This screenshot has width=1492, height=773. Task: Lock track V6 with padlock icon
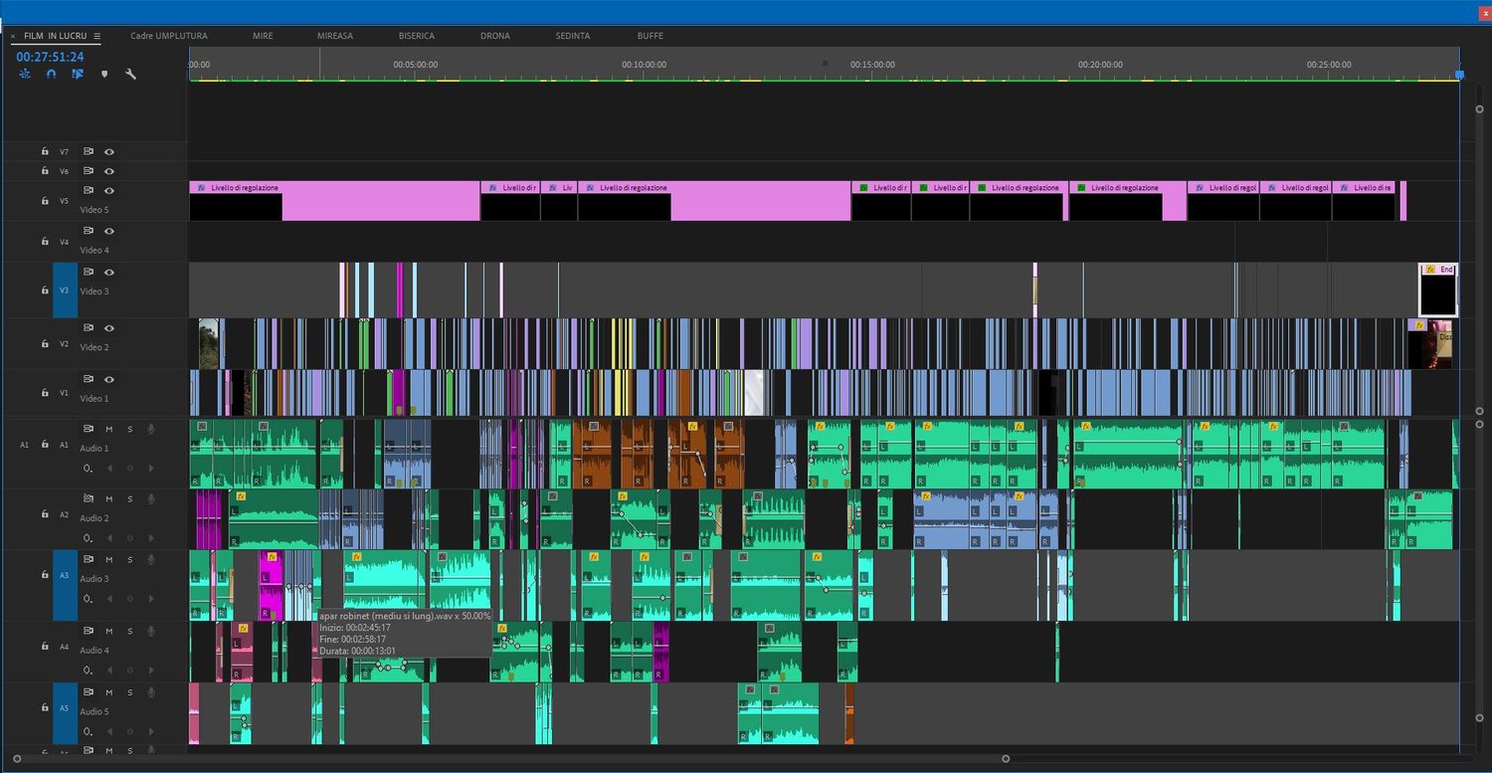(x=45, y=171)
